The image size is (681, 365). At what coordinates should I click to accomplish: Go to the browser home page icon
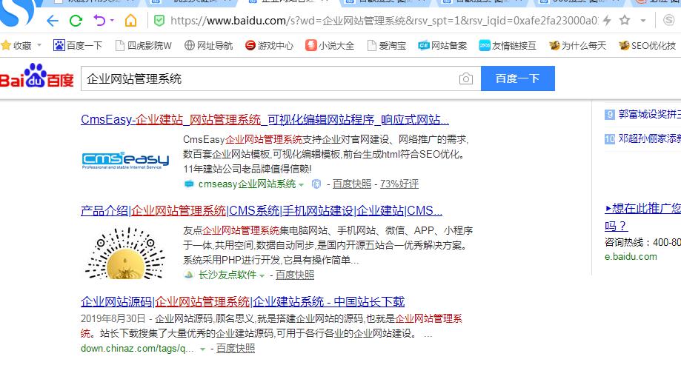(131, 20)
